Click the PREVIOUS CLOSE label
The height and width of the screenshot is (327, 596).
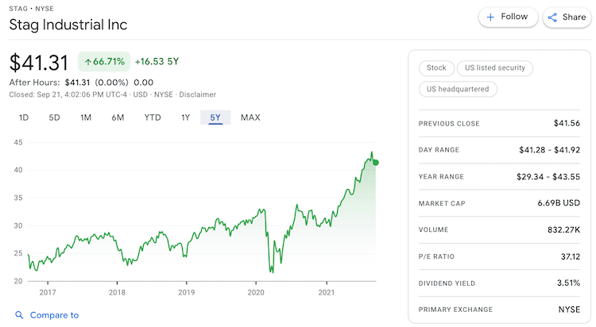click(449, 124)
